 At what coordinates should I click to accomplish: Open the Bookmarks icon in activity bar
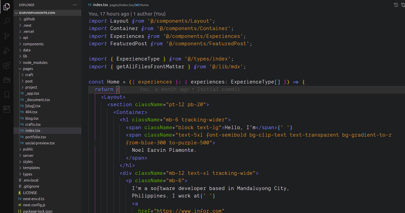(x=7, y=95)
